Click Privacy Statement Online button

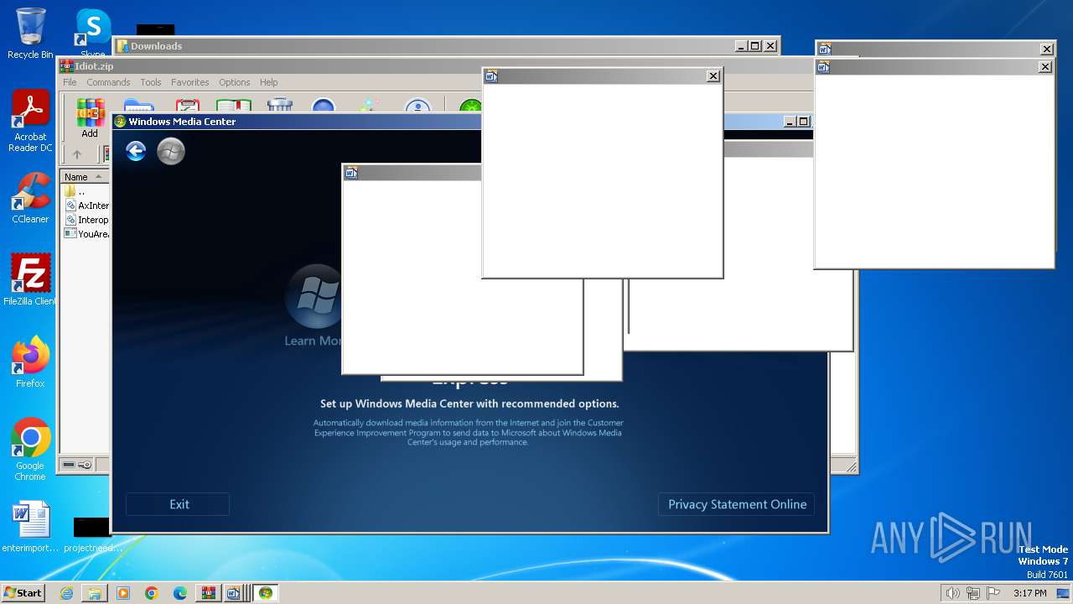click(x=737, y=504)
